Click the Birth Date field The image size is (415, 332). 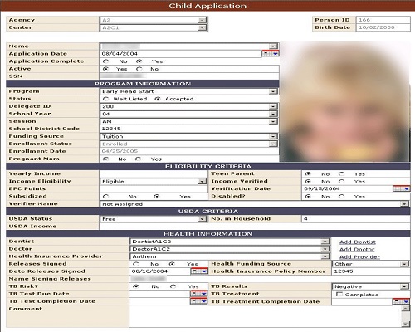click(383, 27)
